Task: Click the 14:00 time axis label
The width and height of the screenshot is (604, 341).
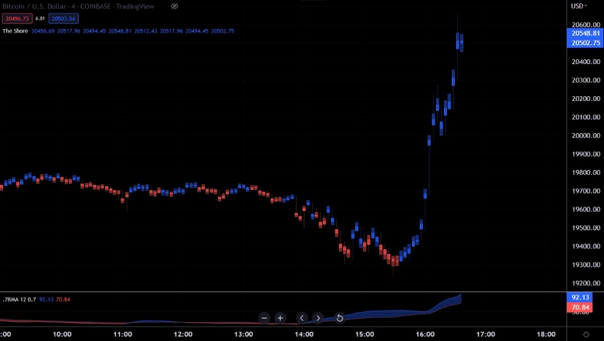Action: point(304,334)
